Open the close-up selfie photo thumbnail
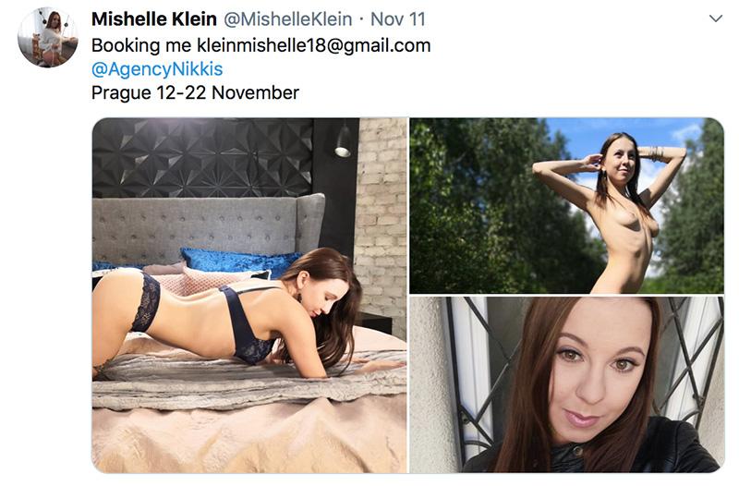Viewport: 739px width, 486px height. pyautogui.click(x=566, y=384)
